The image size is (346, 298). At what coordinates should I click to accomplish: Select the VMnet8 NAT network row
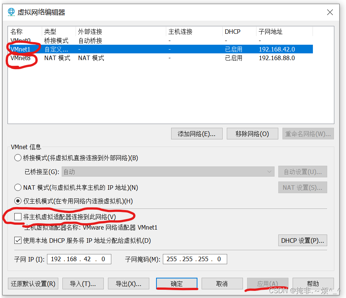[161, 58]
